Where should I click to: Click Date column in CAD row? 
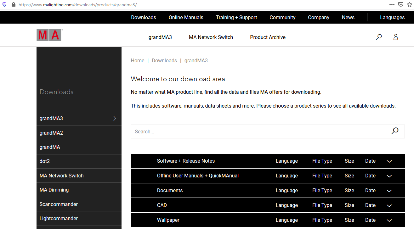tap(370, 205)
